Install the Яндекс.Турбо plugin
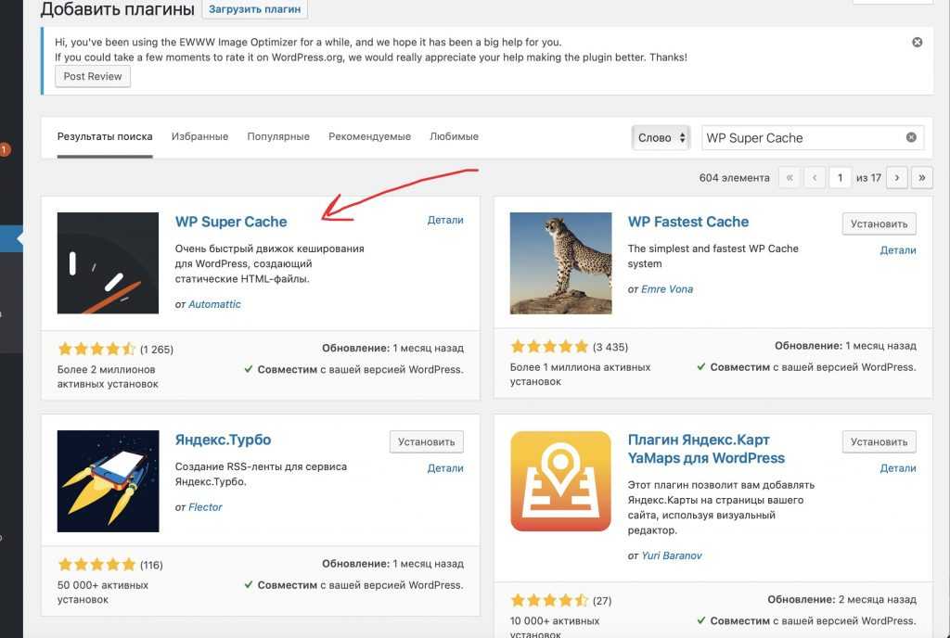 point(426,442)
